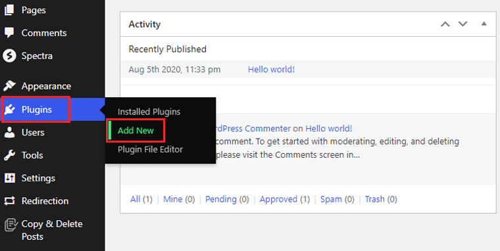Move the Activity widget up with the arrow

[445, 24]
